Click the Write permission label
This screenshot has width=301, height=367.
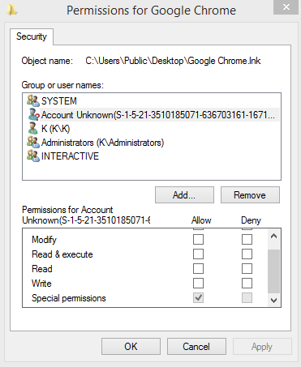tap(41, 284)
